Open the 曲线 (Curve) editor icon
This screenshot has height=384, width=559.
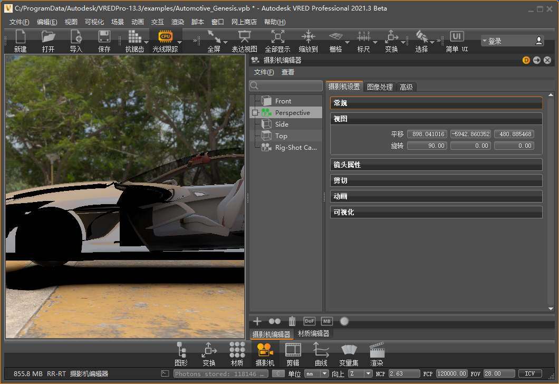point(321,350)
